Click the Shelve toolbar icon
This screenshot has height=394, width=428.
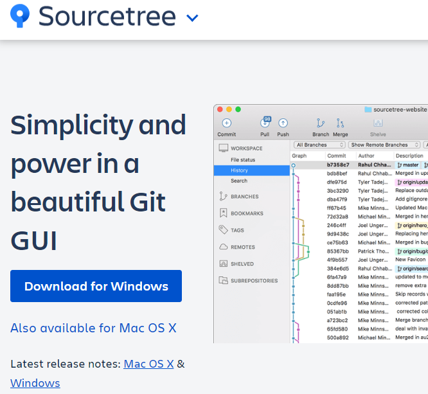[378, 123]
